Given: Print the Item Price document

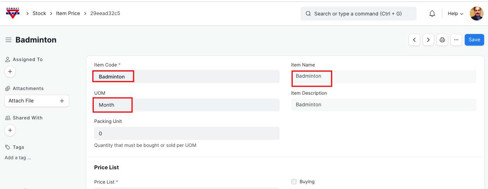Looking at the screenshot, I should point(442,40).
